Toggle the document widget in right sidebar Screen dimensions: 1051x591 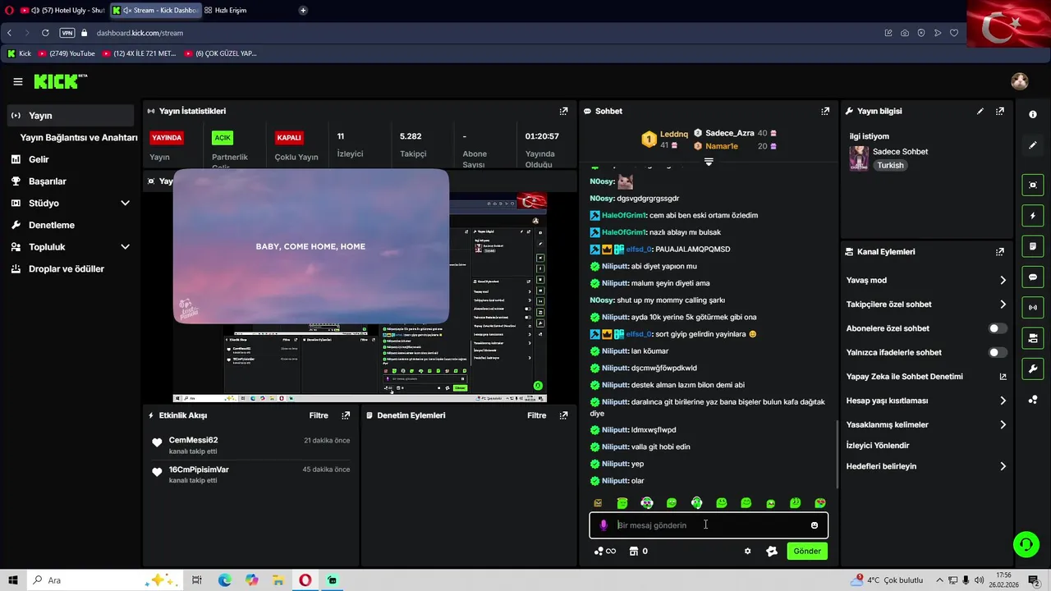click(1033, 246)
